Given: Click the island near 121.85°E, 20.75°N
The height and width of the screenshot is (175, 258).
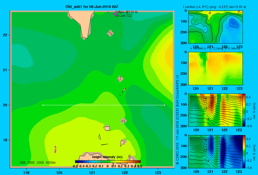Looking at the screenshot, I should [x=120, y=79].
